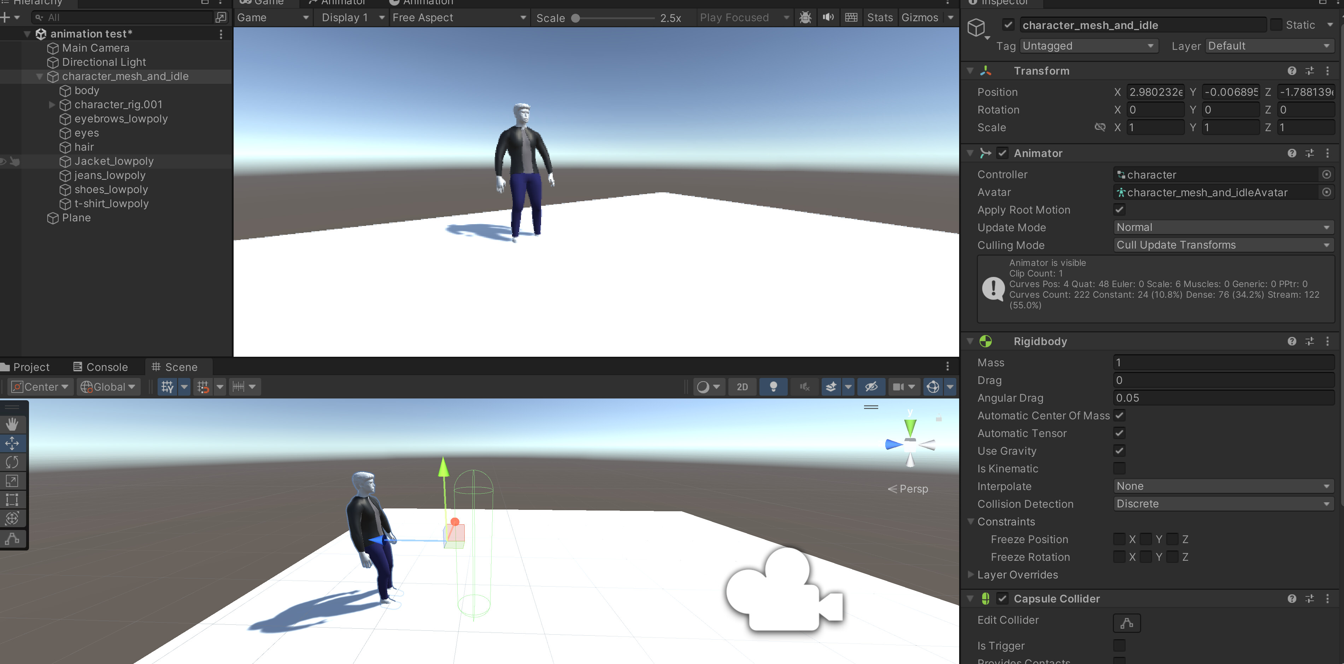Disable Use Gravity
Image resolution: width=1344 pixels, height=664 pixels.
point(1119,450)
